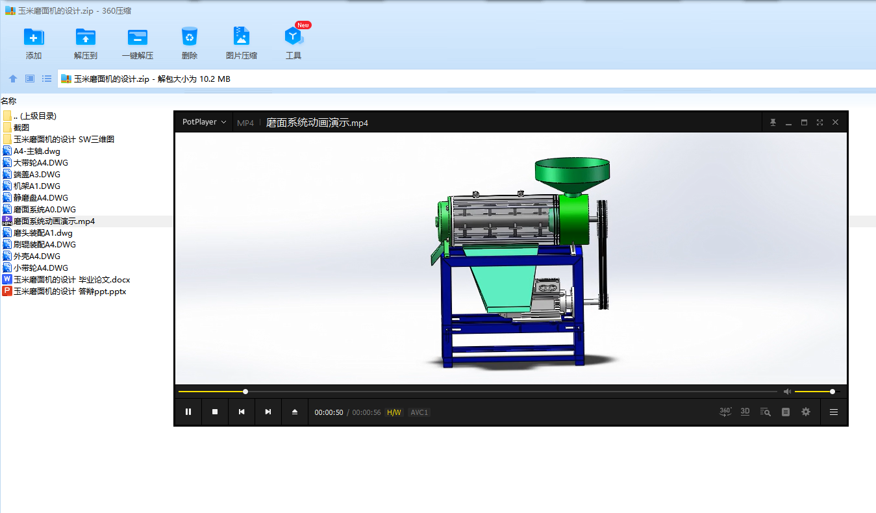Sort files by the 名称 column header
Screen dimensions: 876x513
pos(8,101)
